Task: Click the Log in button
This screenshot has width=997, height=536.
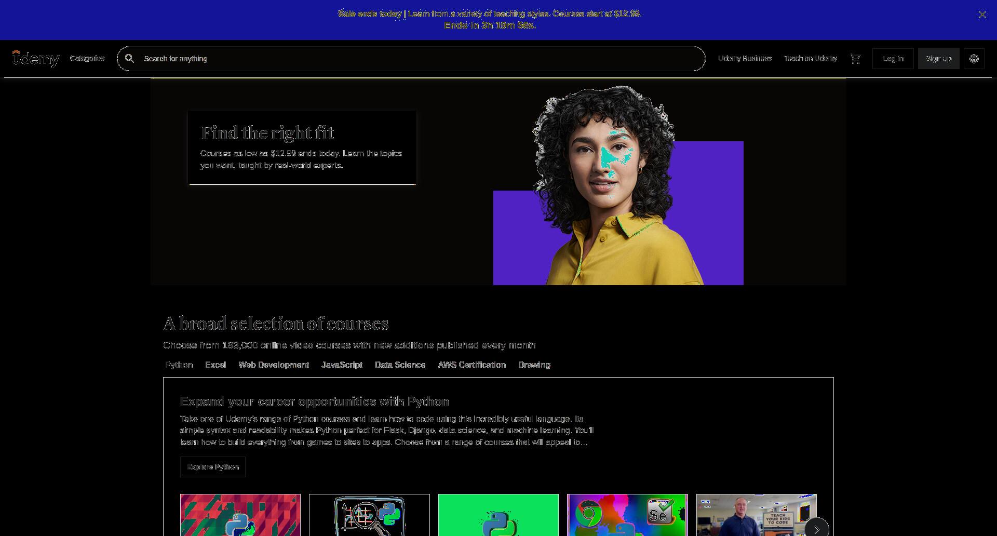Action: coord(893,59)
